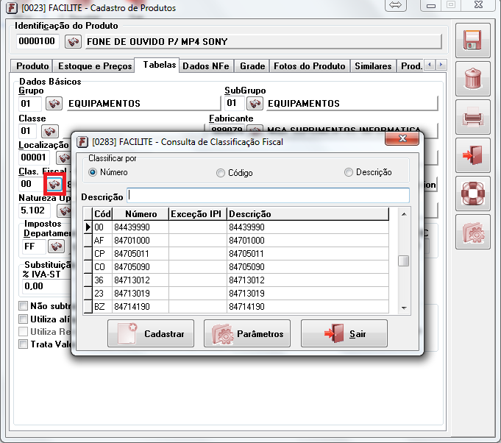Open product search binoculars beside code 0000100
Screen dimensions: 501x443
tap(73, 40)
